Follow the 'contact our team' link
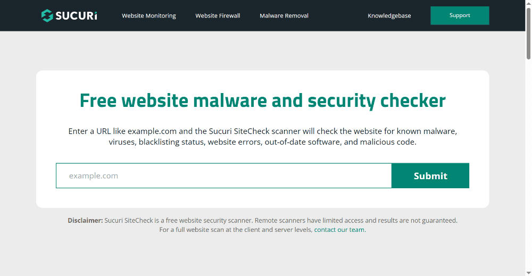Screen dimensions: 532x276 (x=339, y=230)
